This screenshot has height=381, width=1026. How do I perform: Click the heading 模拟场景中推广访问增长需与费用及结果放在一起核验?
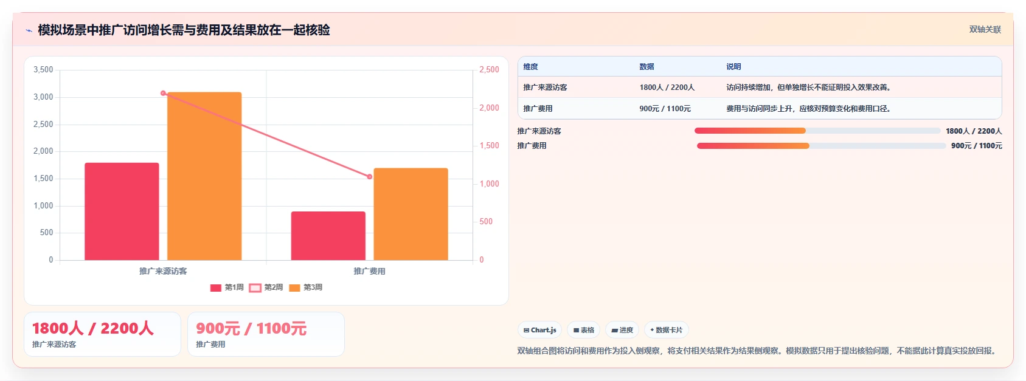coord(184,30)
